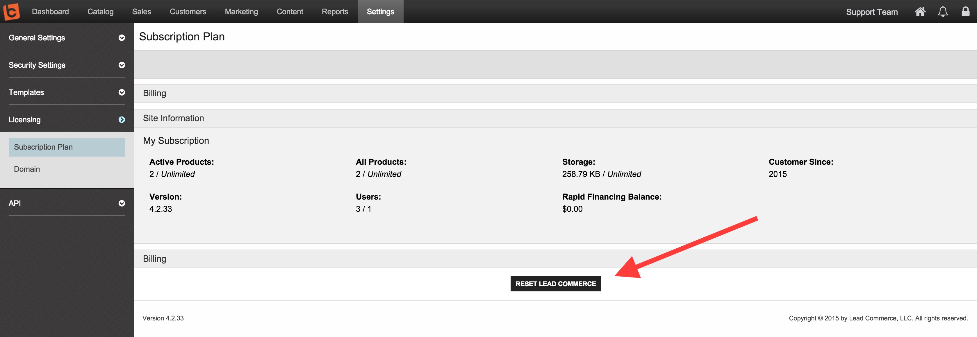This screenshot has height=337, width=977.
Task: Click Customer Since 2015 value
Action: pos(778,174)
